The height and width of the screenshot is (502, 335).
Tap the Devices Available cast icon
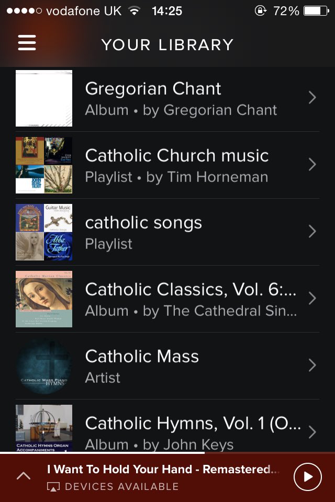[53, 487]
